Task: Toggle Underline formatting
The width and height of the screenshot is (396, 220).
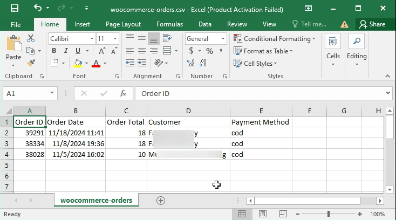Action: click(78, 51)
